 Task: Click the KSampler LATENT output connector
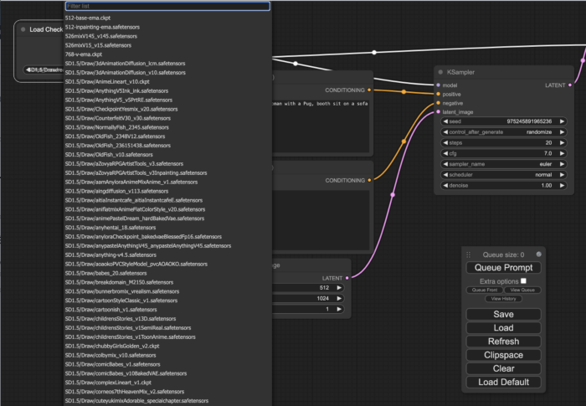pos(571,85)
